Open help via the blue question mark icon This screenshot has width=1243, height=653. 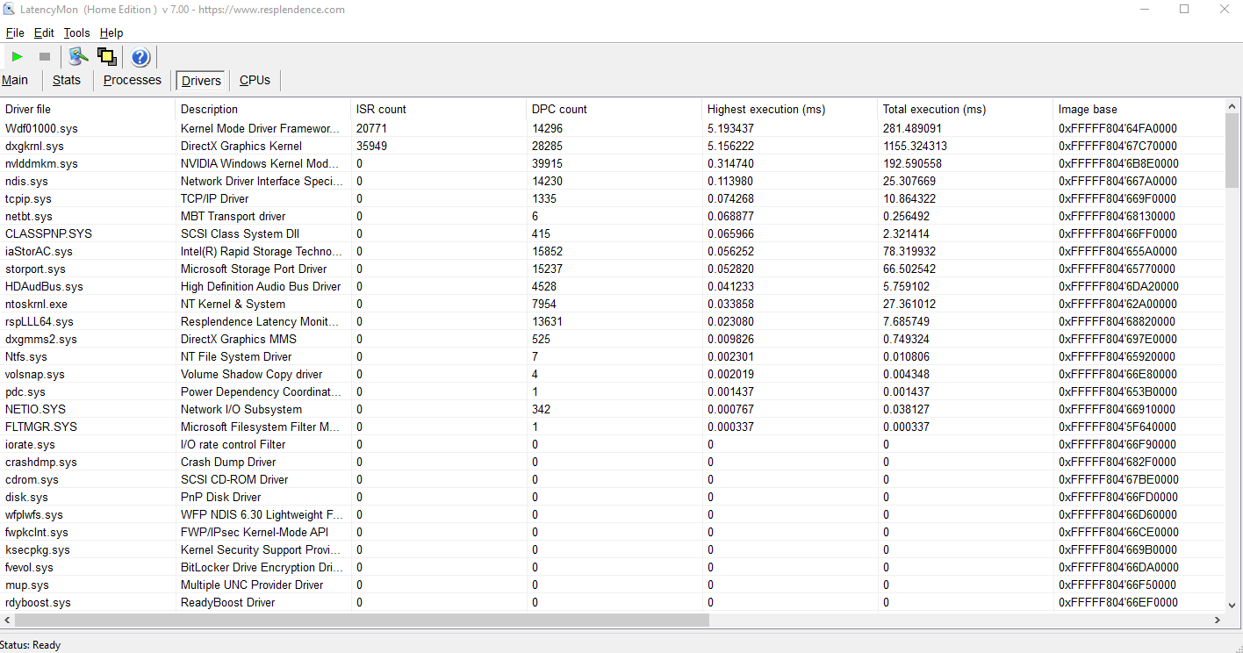click(x=140, y=57)
